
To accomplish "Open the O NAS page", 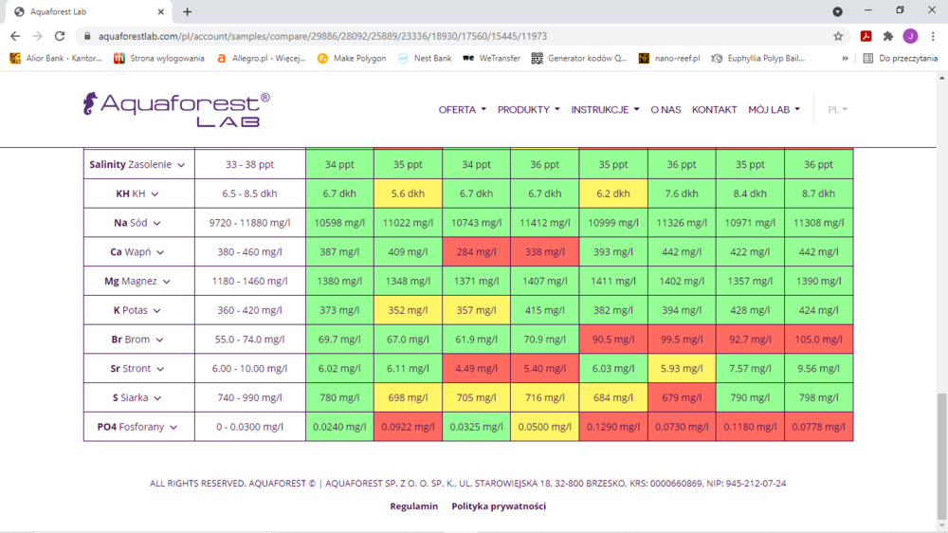I will (665, 109).
